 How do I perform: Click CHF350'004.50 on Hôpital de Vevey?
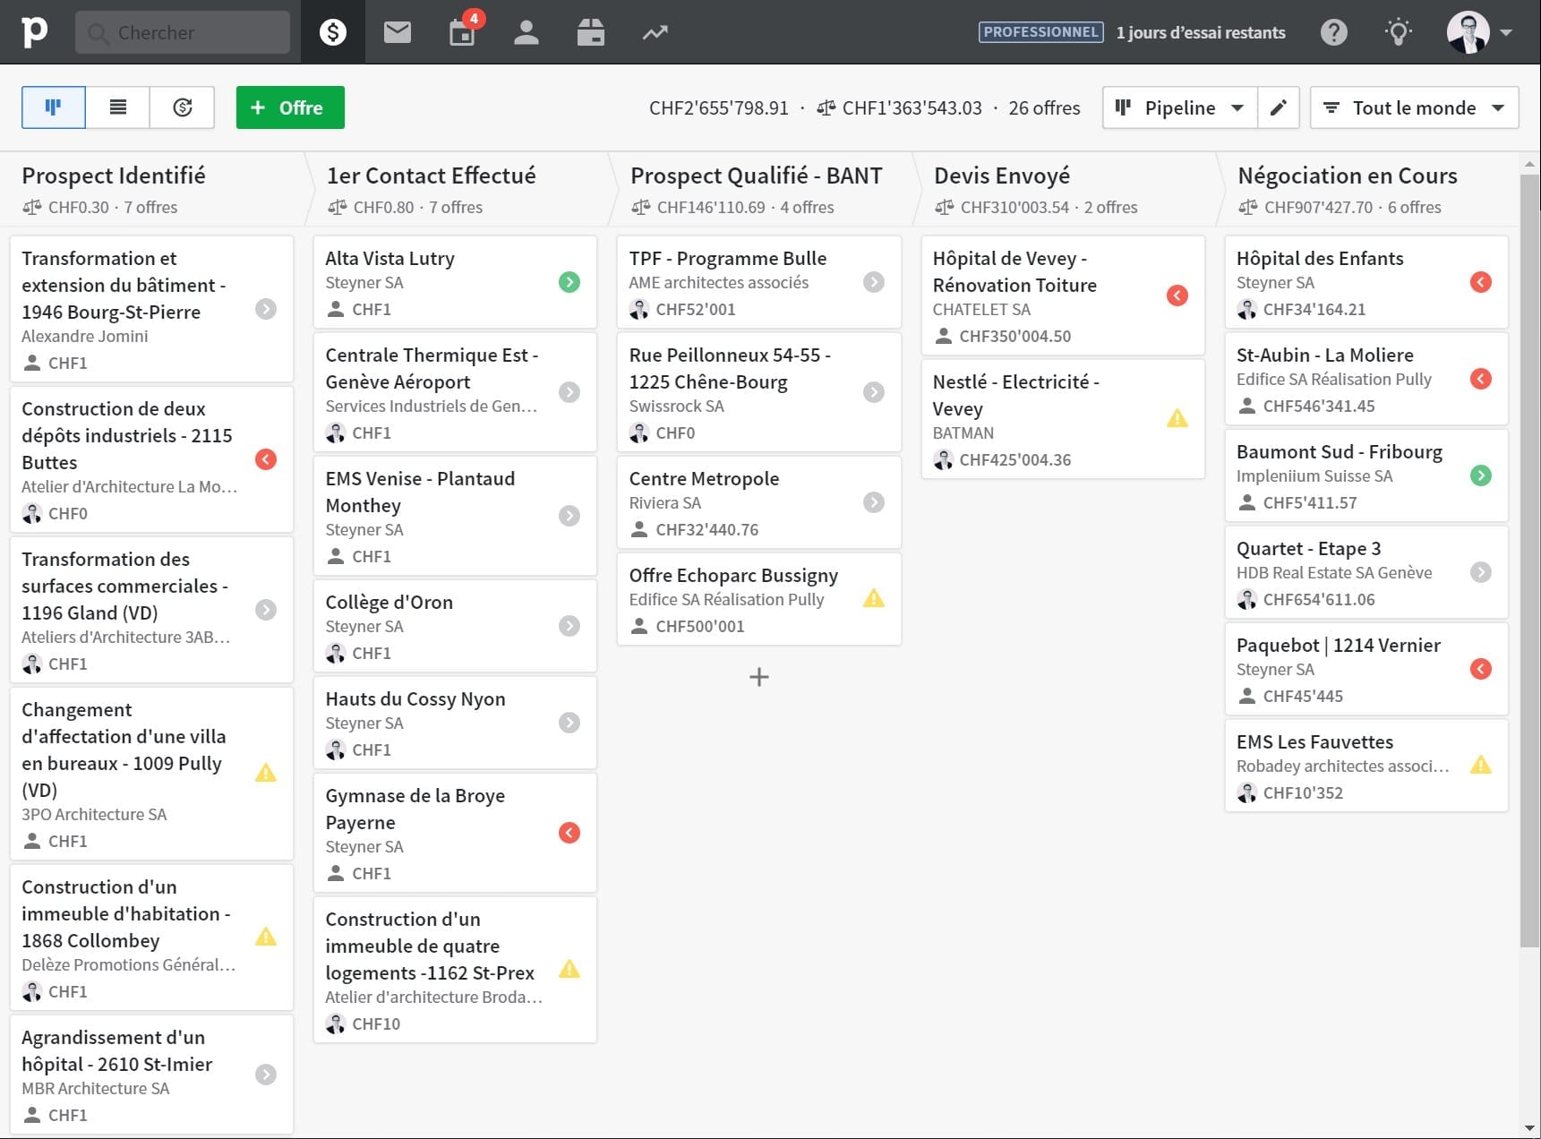tap(1015, 336)
